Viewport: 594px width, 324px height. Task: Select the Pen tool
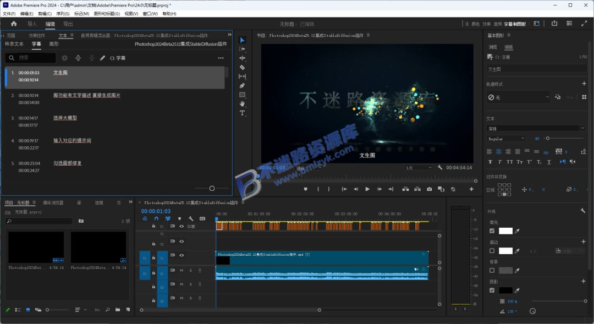coord(242,85)
